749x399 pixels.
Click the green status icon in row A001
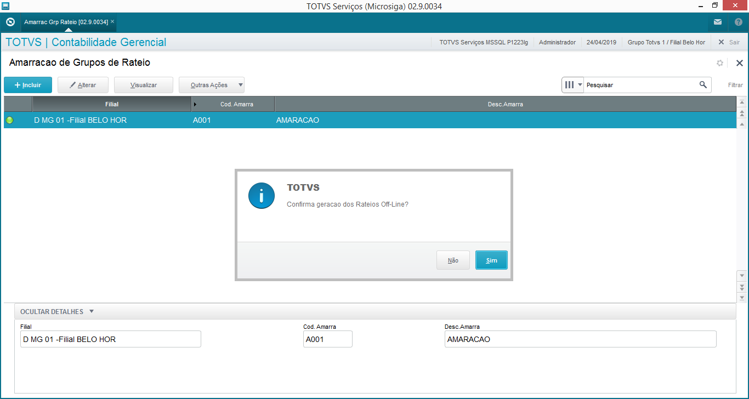click(x=9, y=120)
